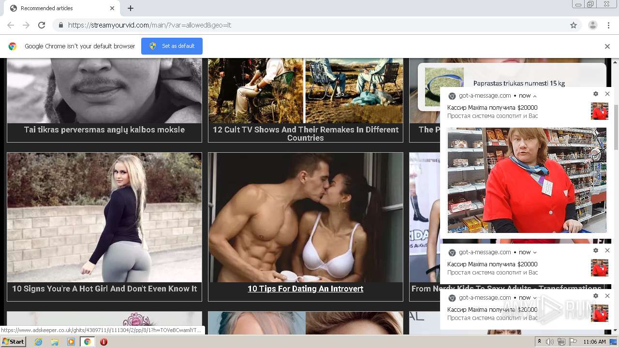Dismiss the default browser infobar
The width and height of the screenshot is (619, 348).
pos(607,46)
